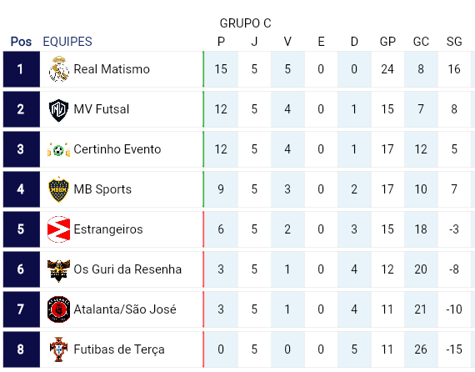475x372 pixels.
Task: Sort by the GP column header
Action: 387,42
